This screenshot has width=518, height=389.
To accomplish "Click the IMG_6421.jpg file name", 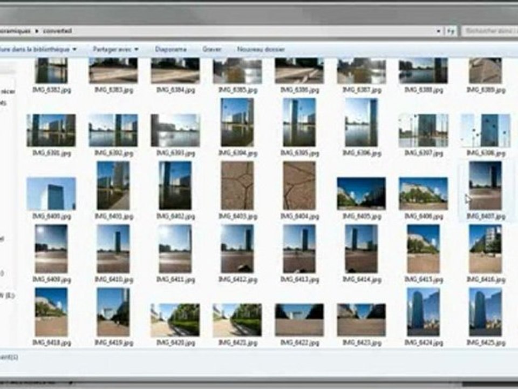I will click(238, 343).
